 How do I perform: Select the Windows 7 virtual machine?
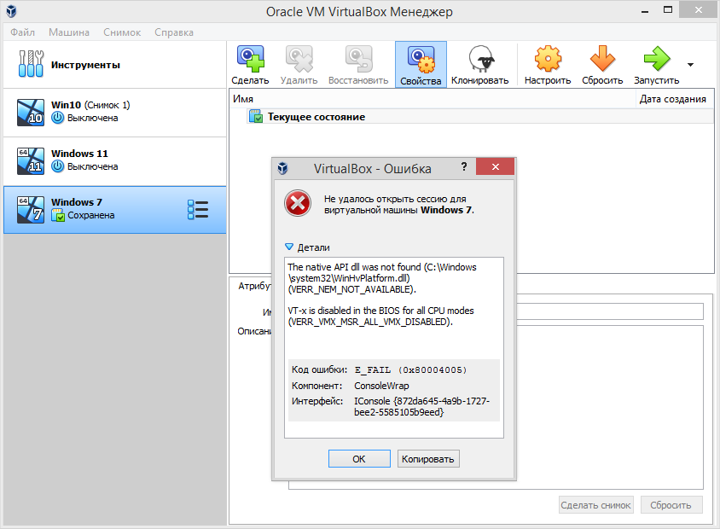click(x=115, y=209)
